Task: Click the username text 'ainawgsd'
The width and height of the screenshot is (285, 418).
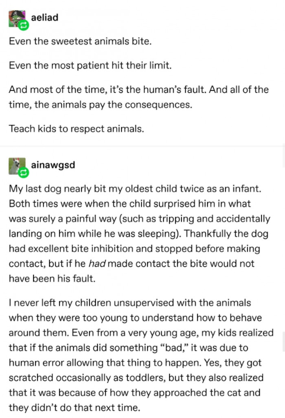Action: point(53,165)
